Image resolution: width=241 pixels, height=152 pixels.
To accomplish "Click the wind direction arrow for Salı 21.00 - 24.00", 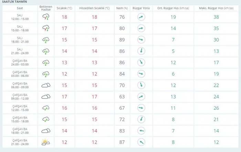I will [141, 51].
